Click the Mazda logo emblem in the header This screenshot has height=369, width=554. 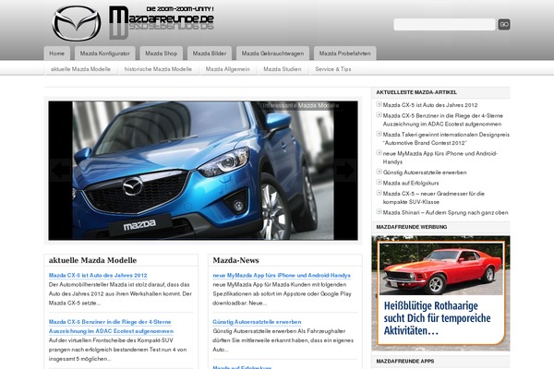pyautogui.click(x=77, y=23)
